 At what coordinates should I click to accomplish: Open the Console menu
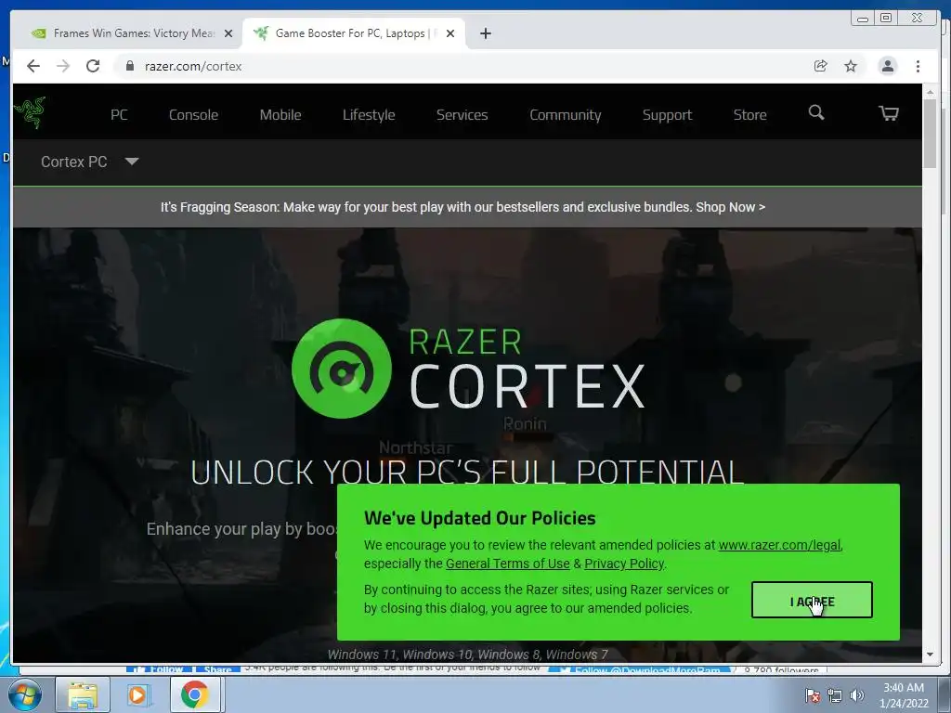(x=193, y=114)
